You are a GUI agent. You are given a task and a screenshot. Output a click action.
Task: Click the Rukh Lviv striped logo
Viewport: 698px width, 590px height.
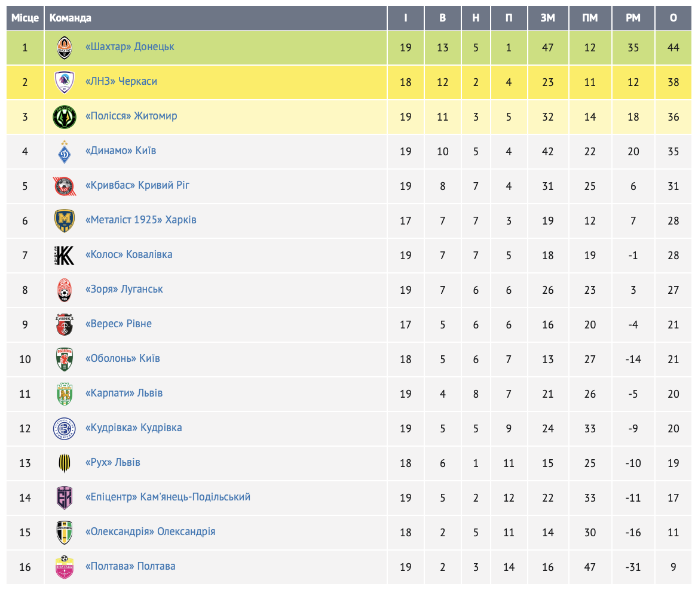pos(65,463)
